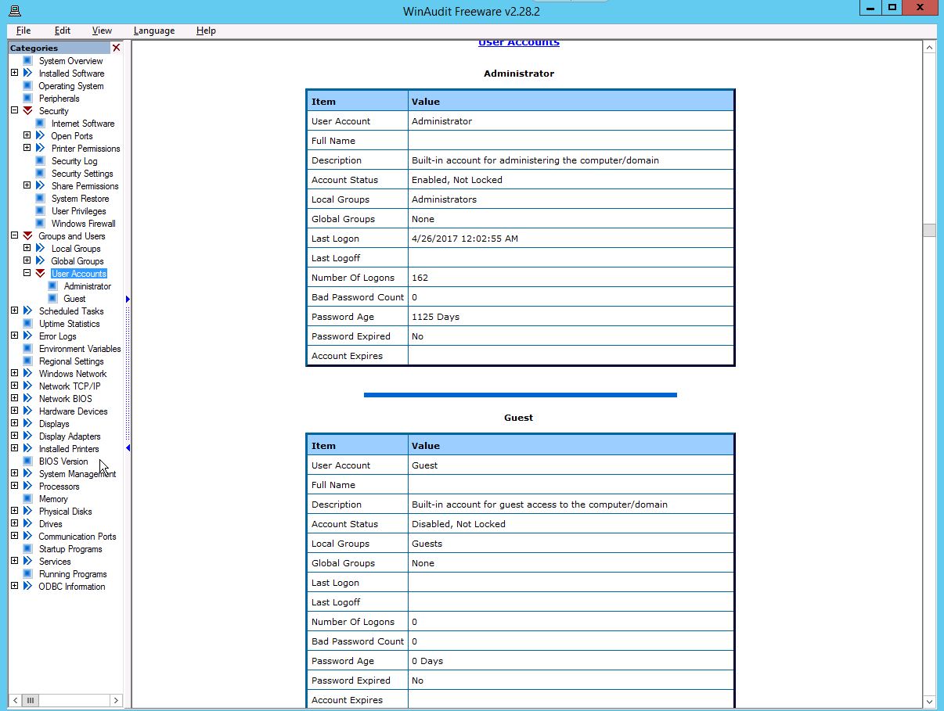Expand the Services node

click(14, 562)
